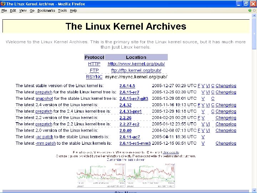
Task: Download stable kernel 2.6.14.5
Action: pos(127,86)
